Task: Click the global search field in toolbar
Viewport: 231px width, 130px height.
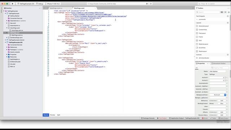Action: 214,4
